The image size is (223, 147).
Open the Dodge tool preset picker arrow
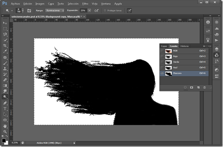(x=12, y=10)
